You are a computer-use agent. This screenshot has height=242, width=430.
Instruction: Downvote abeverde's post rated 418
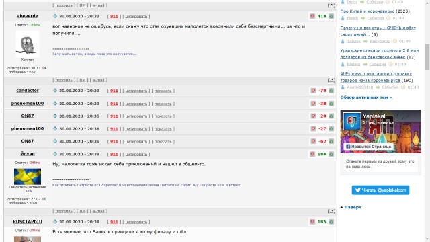[x=312, y=16]
